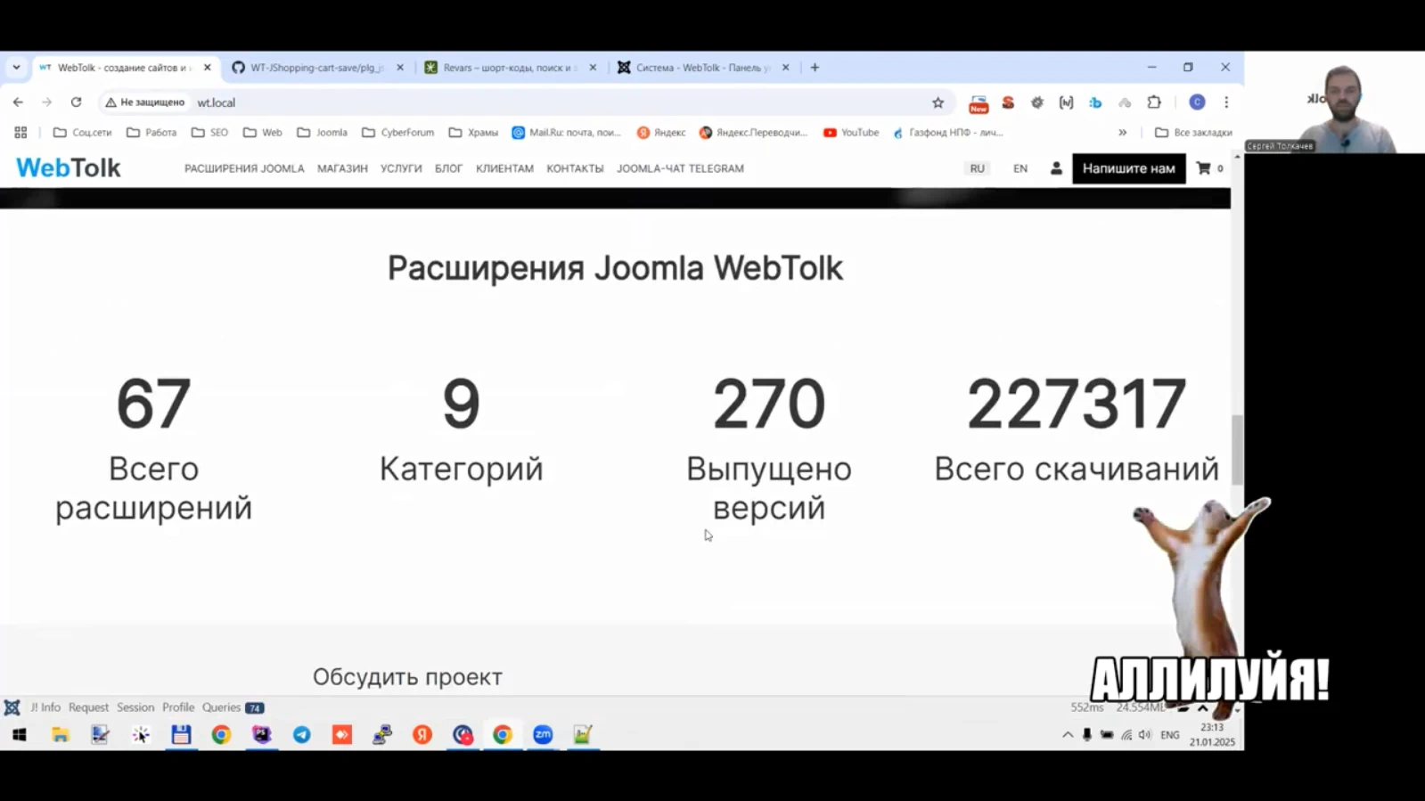Select the RU language option
The image size is (1425, 801).
(978, 168)
